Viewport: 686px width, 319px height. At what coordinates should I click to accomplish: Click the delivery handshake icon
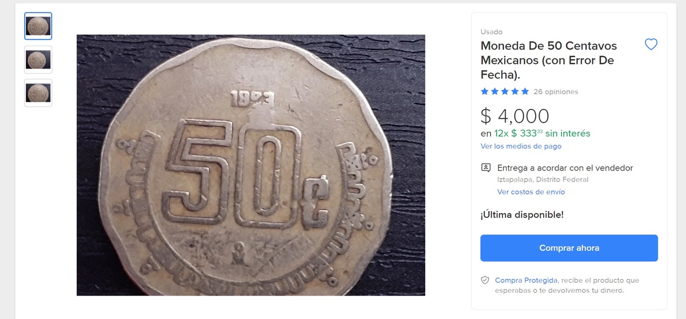(486, 168)
